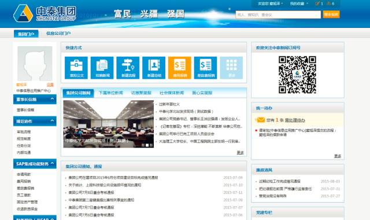Screen dimensions: 370x220
Task: Click the orange 设置 link beside the username
Action: tap(50, 85)
